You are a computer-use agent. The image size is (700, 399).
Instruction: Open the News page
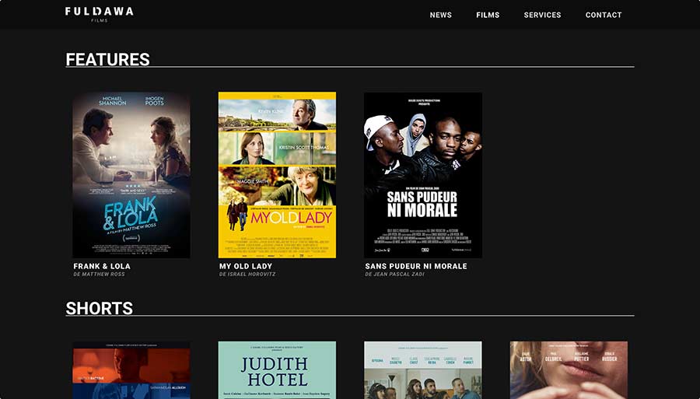(441, 15)
